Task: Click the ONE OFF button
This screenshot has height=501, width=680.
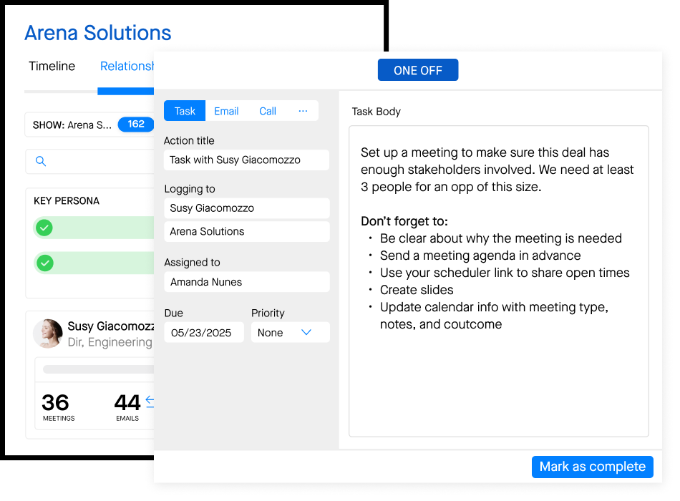Action: pos(418,70)
